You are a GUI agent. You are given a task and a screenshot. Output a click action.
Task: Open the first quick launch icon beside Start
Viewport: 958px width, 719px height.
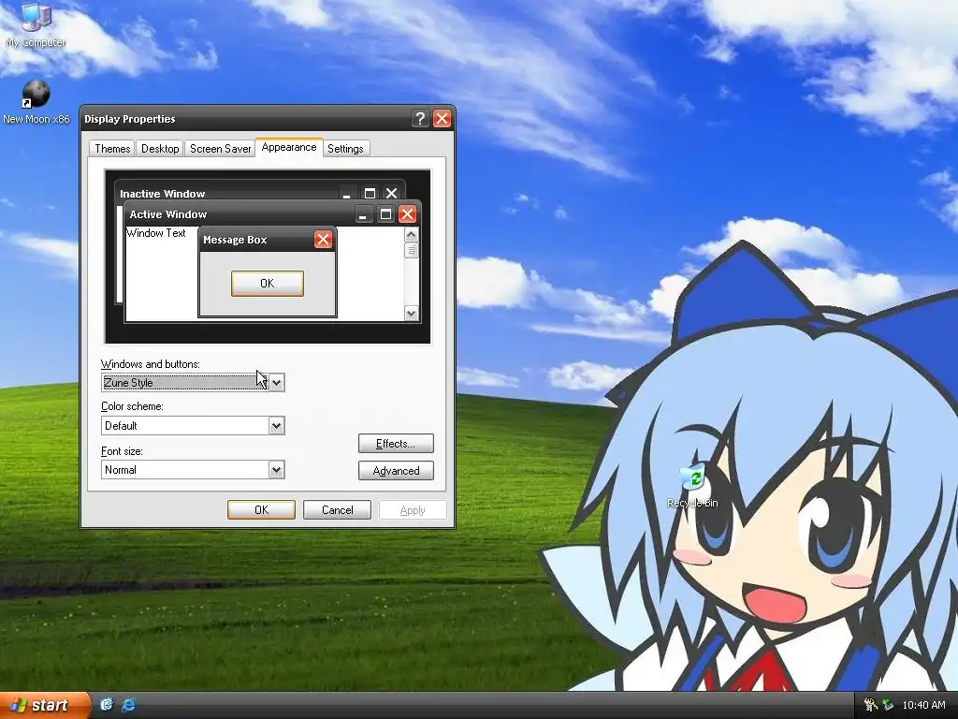point(107,705)
